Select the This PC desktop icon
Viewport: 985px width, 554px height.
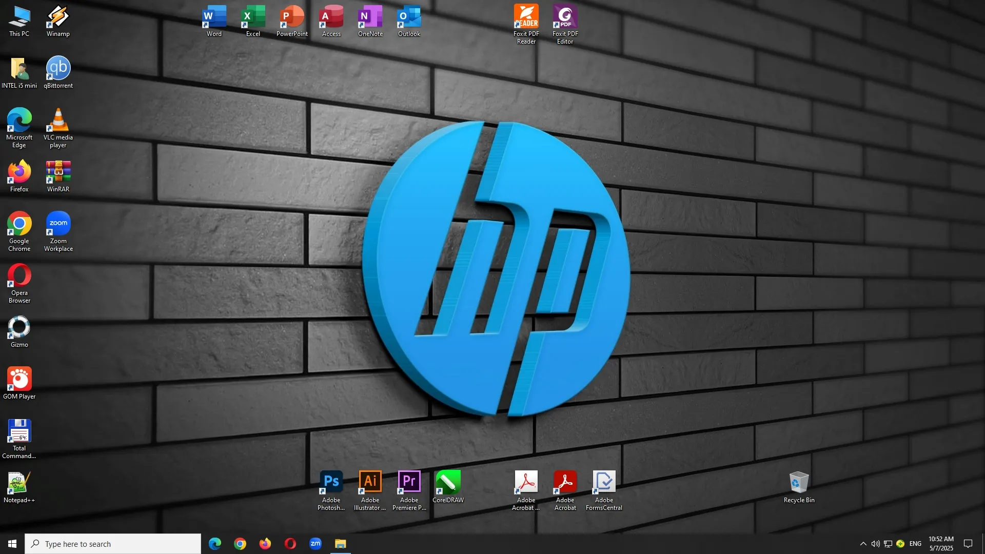click(x=19, y=22)
